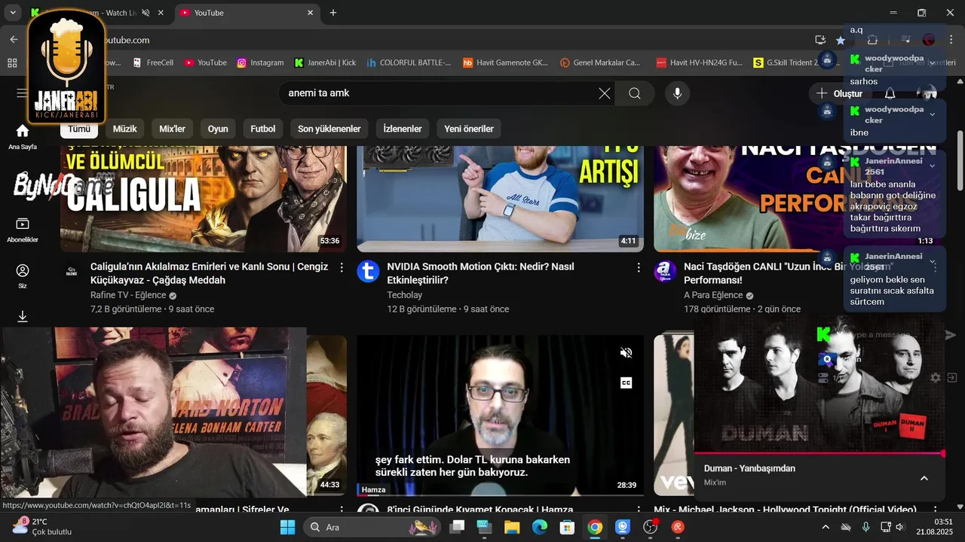965x542 pixels.
Task: Toggle mute on the Hamza video preview
Action: [x=626, y=352]
